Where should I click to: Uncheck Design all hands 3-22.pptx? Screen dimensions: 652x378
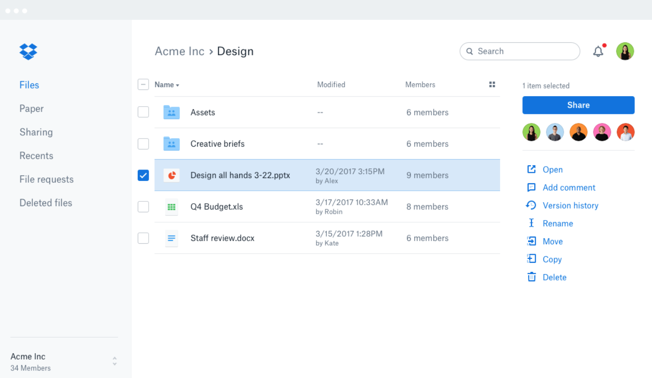[x=143, y=175]
